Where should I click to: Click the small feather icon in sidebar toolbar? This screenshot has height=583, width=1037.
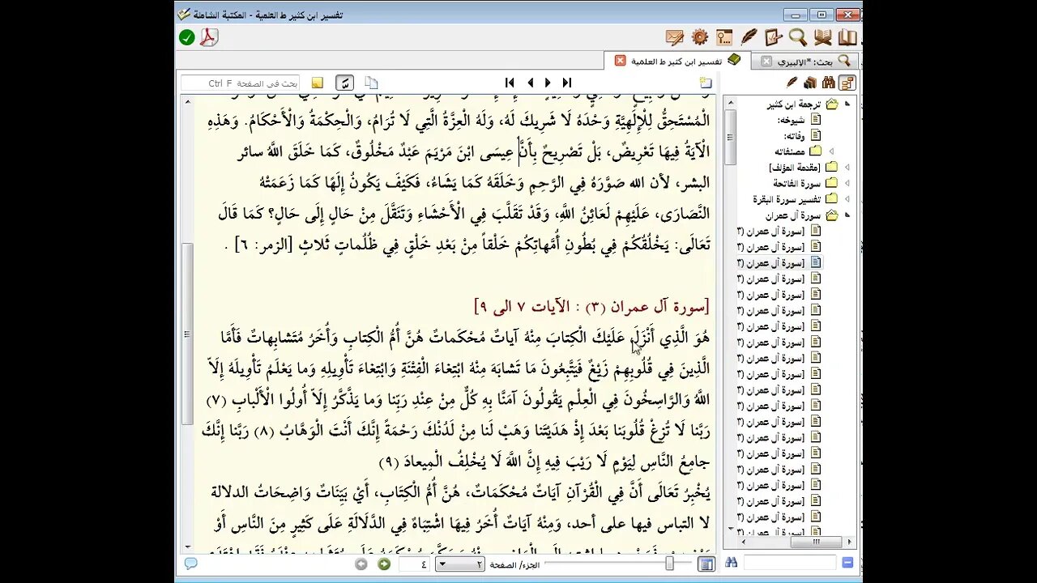pyautogui.click(x=792, y=83)
